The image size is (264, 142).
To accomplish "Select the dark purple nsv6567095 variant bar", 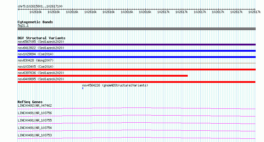I will 136,45.
